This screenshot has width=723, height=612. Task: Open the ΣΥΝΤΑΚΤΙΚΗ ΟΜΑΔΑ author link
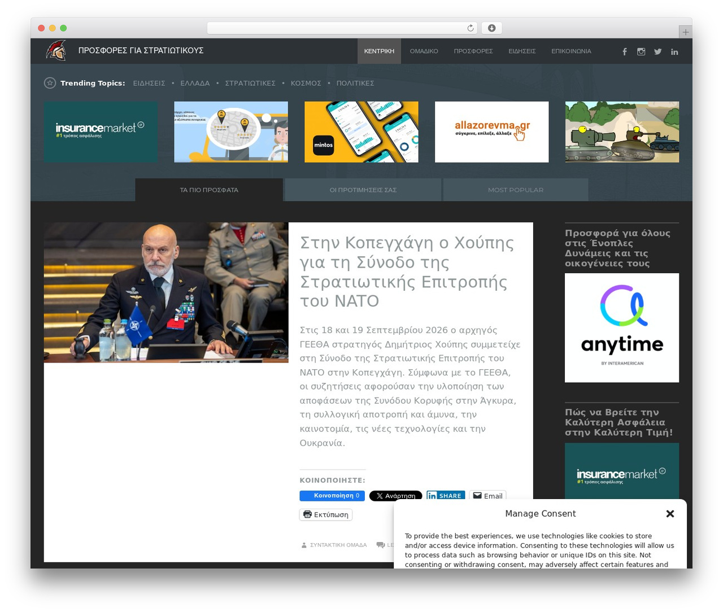[x=338, y=545]
